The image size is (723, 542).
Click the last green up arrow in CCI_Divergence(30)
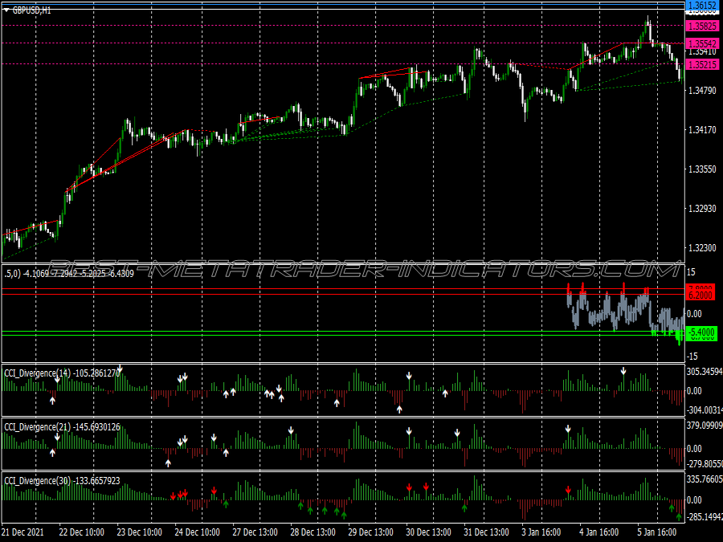(679, 517)
